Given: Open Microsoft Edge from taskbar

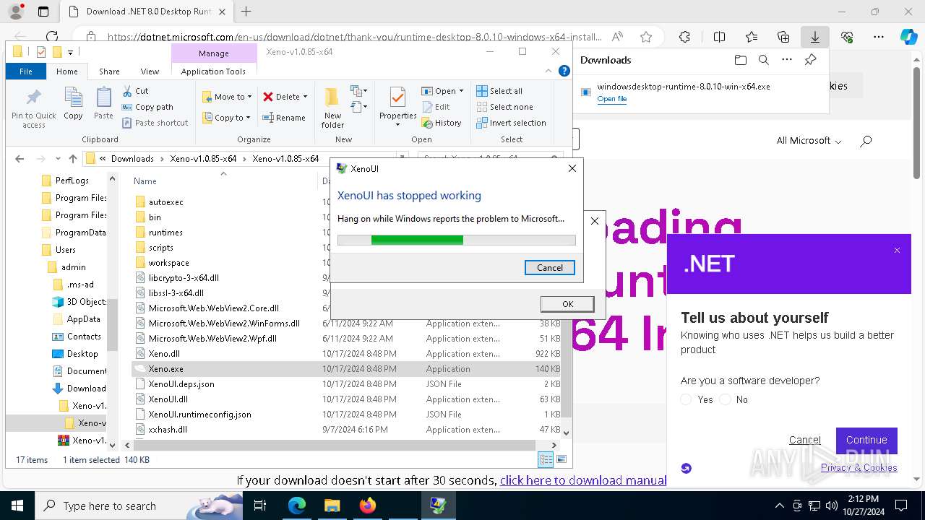Looking at the screenshot, I should click(297, 506).
